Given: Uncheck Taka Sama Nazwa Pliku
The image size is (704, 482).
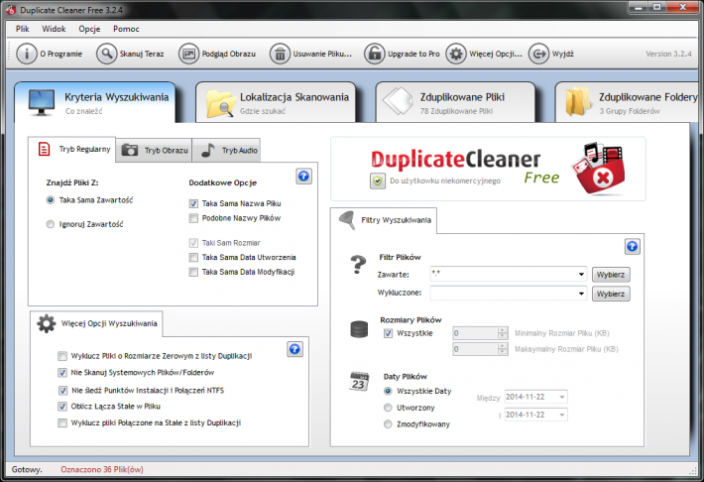Looking at the screenshot, I should pos(193,204).
